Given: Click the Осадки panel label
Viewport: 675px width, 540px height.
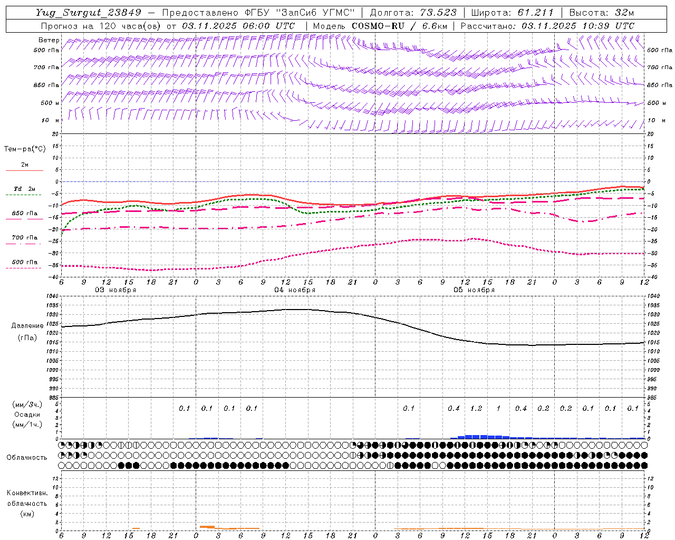Looking at the screenshot, I should pyautogui.click(x=27, y=414).
